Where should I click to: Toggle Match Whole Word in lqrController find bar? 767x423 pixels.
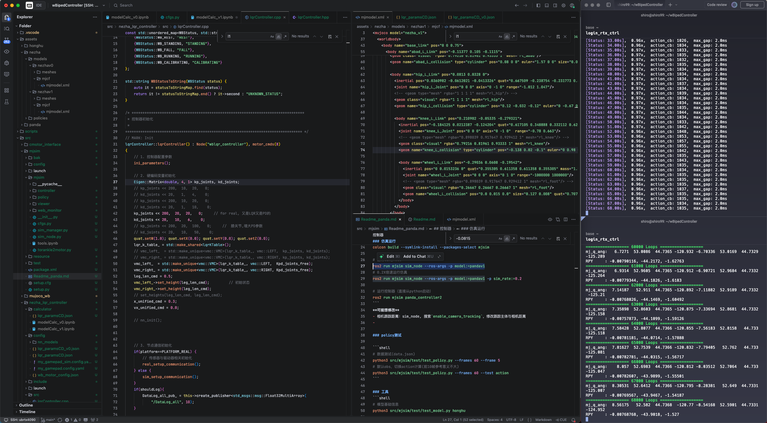[x=278, y=37]
